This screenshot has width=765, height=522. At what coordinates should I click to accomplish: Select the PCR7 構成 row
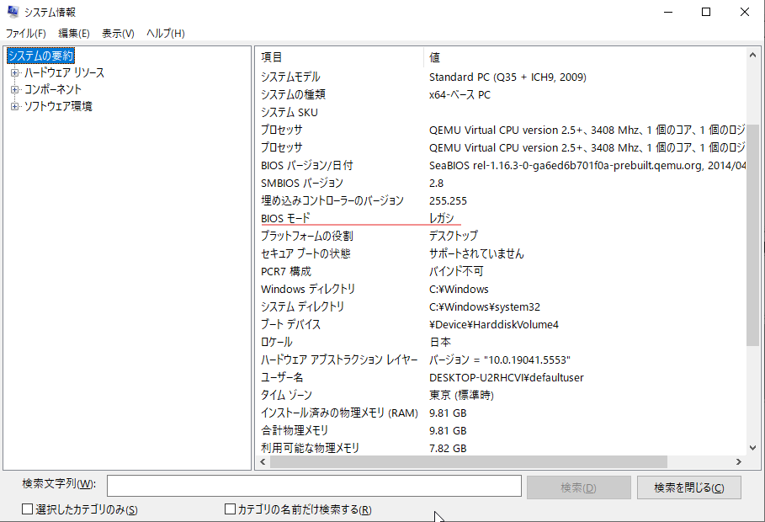click(x=501, y=271)
